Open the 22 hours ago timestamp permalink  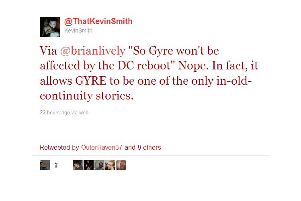(x=55, y=112)
